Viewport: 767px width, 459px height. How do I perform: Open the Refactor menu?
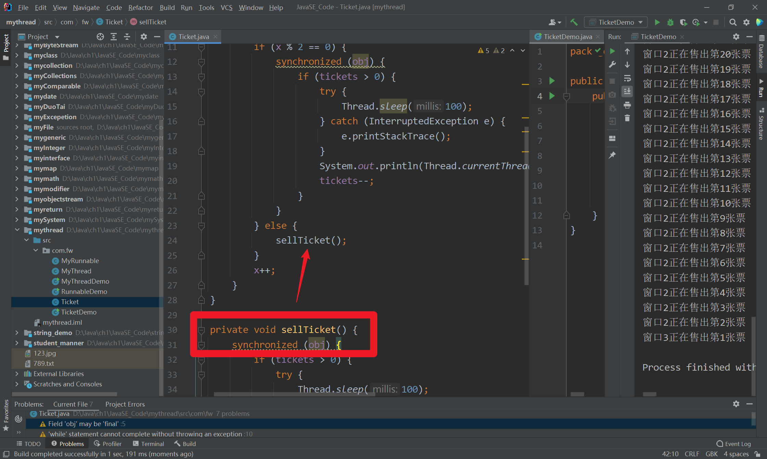pos(140,7)
